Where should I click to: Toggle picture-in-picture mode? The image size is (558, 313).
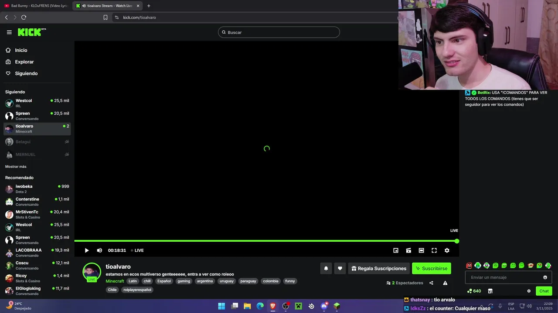point(396,250)
